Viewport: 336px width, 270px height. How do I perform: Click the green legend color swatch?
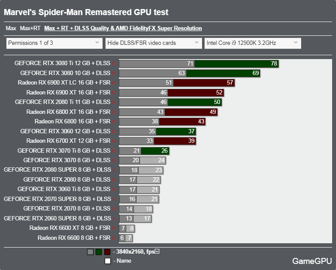[x=99, y=252]
